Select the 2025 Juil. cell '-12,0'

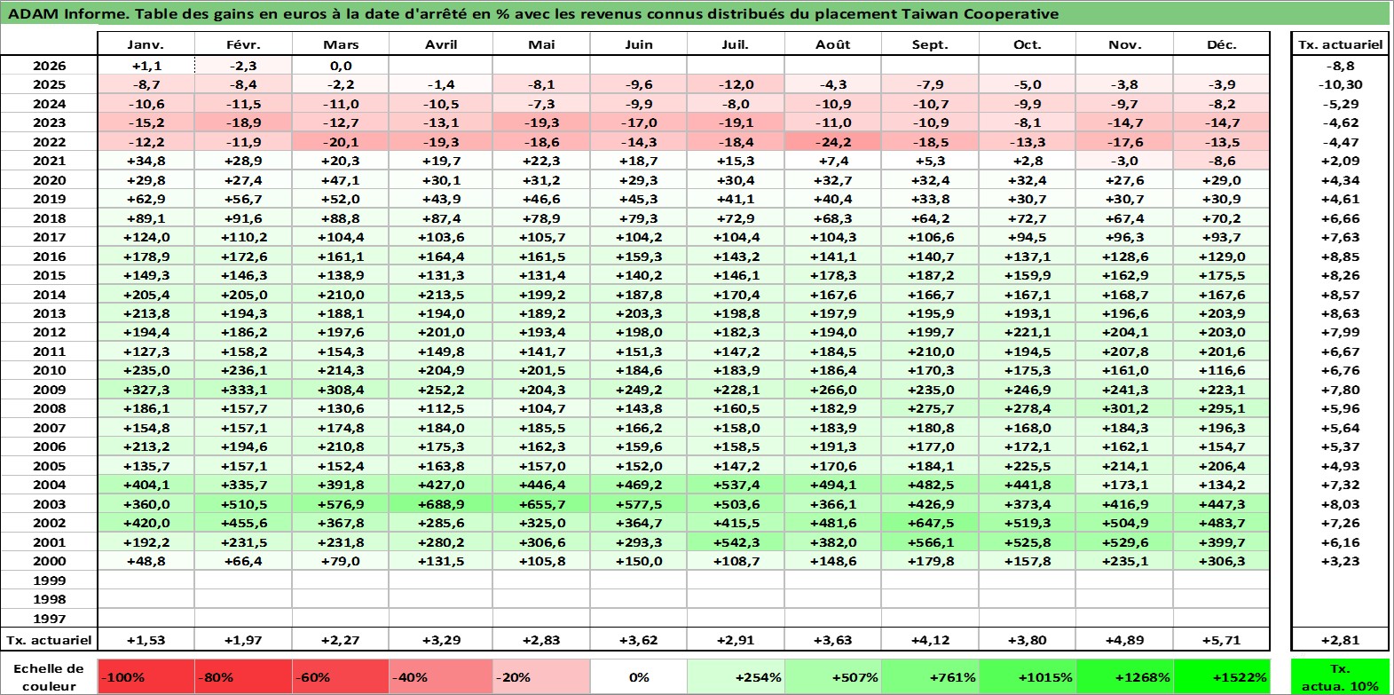tap(736, 84)
